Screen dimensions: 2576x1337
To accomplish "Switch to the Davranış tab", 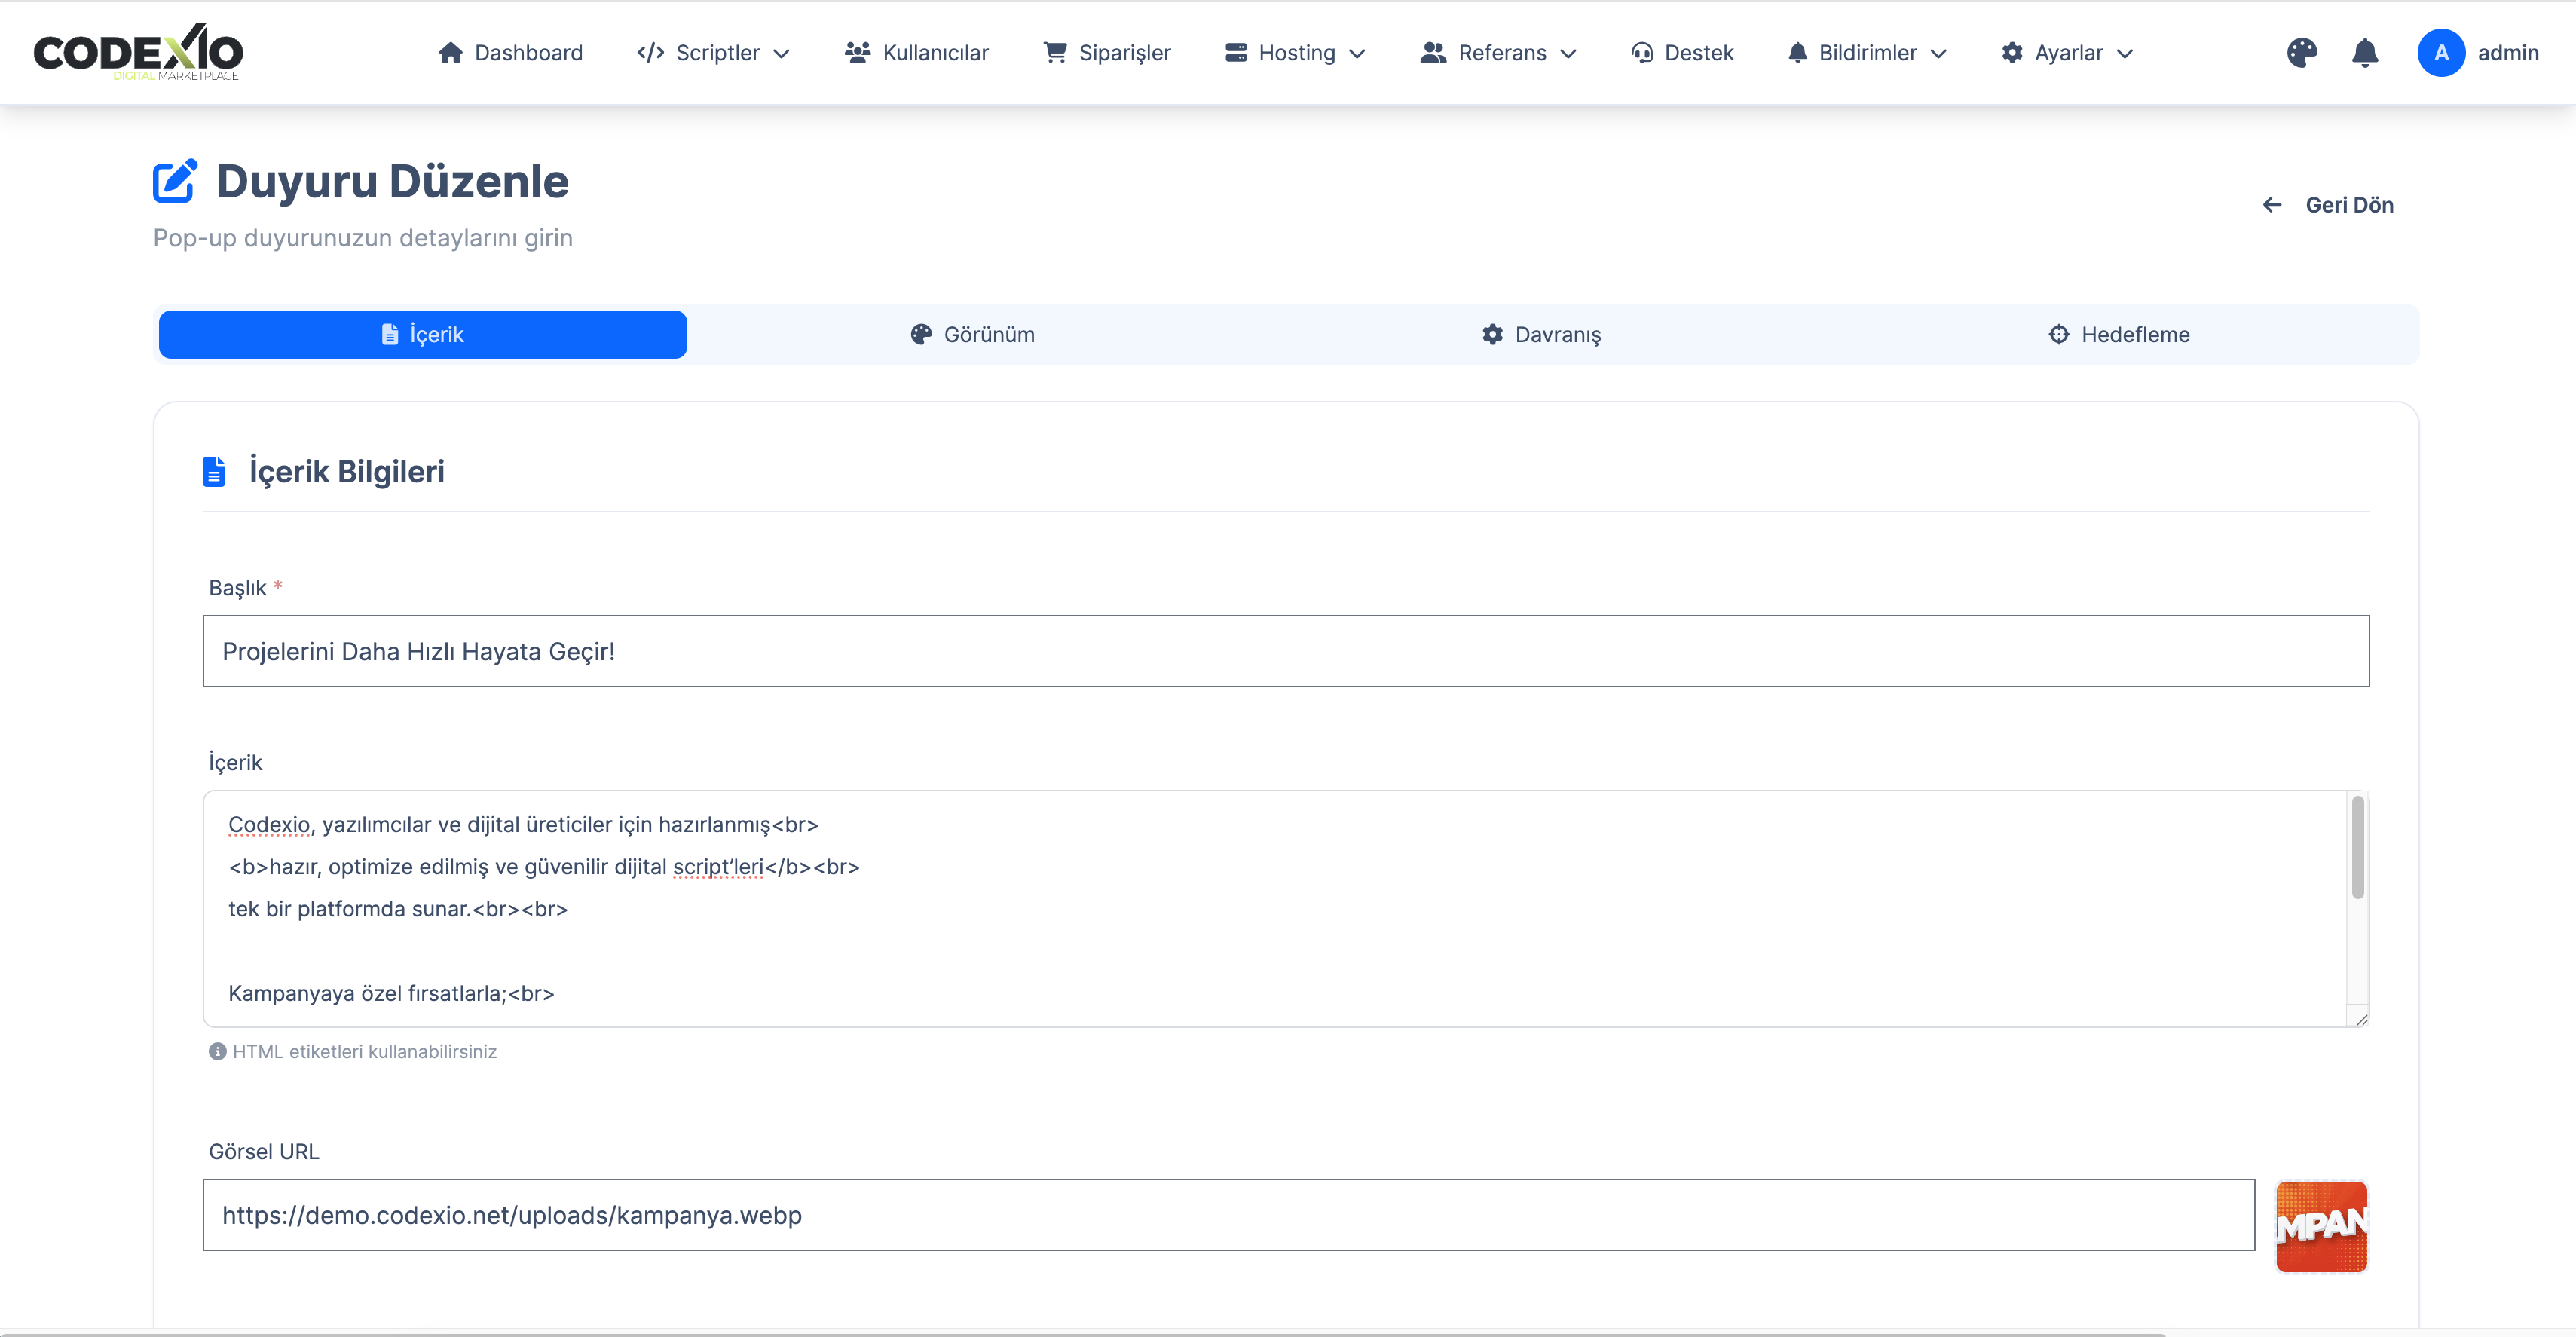I will [x=1541, y=335].
